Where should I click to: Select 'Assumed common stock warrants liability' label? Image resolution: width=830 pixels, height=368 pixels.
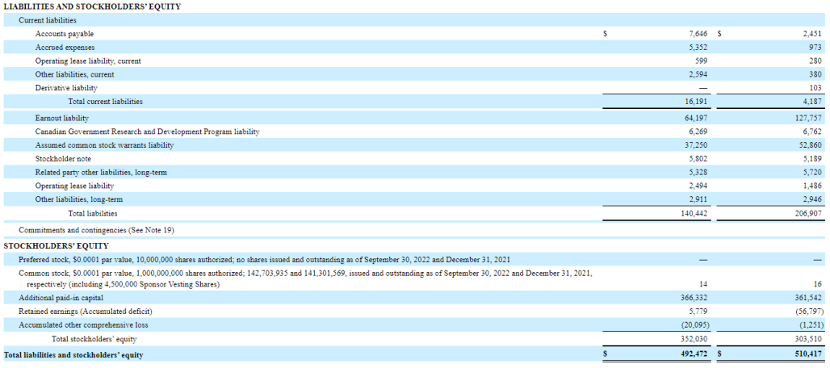point(104,145)
